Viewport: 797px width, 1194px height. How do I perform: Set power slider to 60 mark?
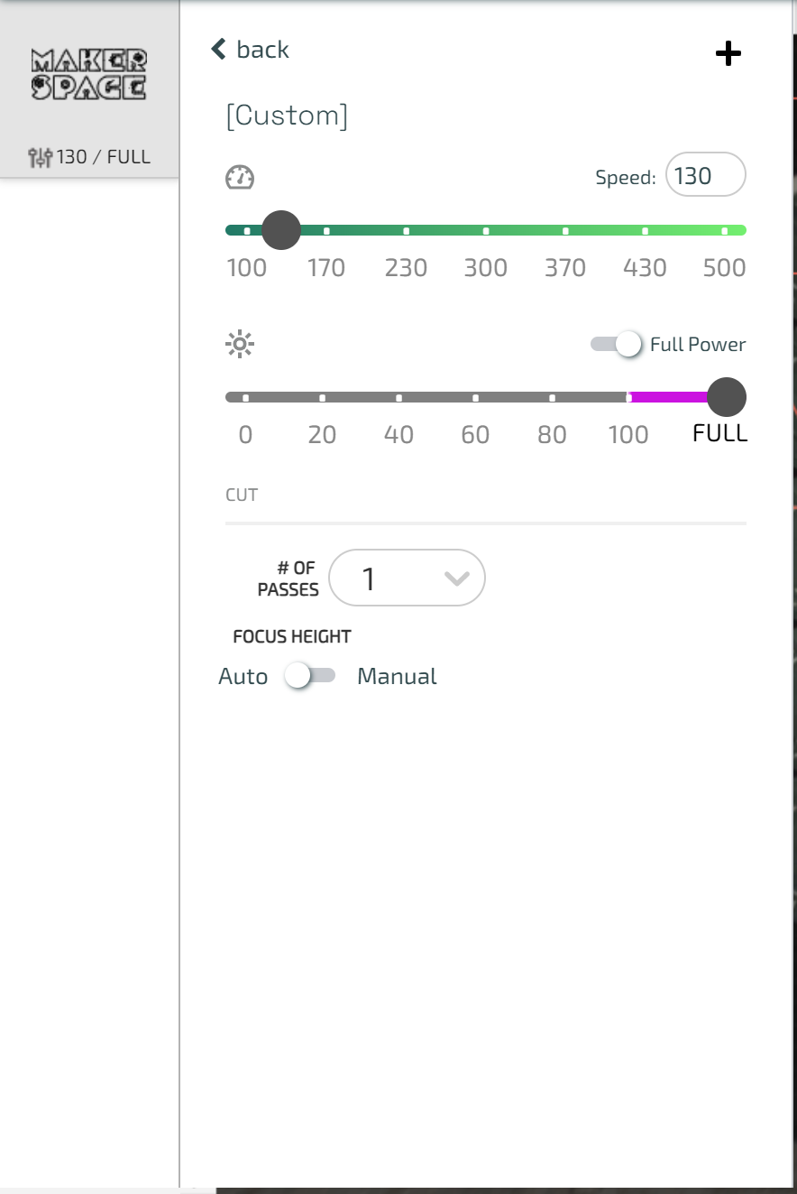(475, 398)
